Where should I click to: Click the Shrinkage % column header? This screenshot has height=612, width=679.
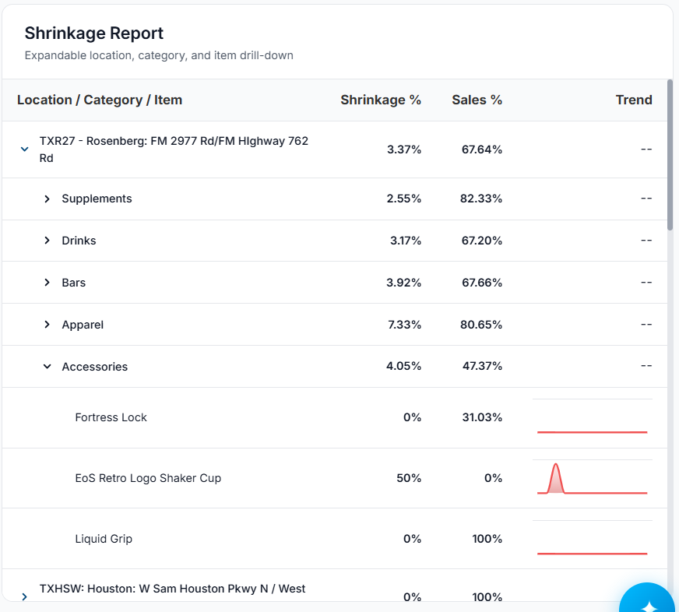(381, 100)
